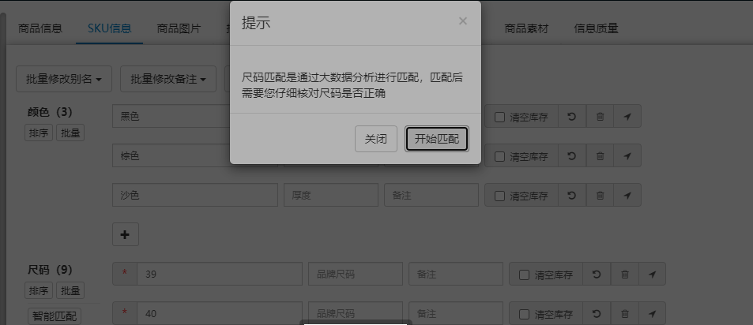Click the arrow icon in size 39 row
The height and width of the screenshot is (325, 753).
click(x=652, y=274)
